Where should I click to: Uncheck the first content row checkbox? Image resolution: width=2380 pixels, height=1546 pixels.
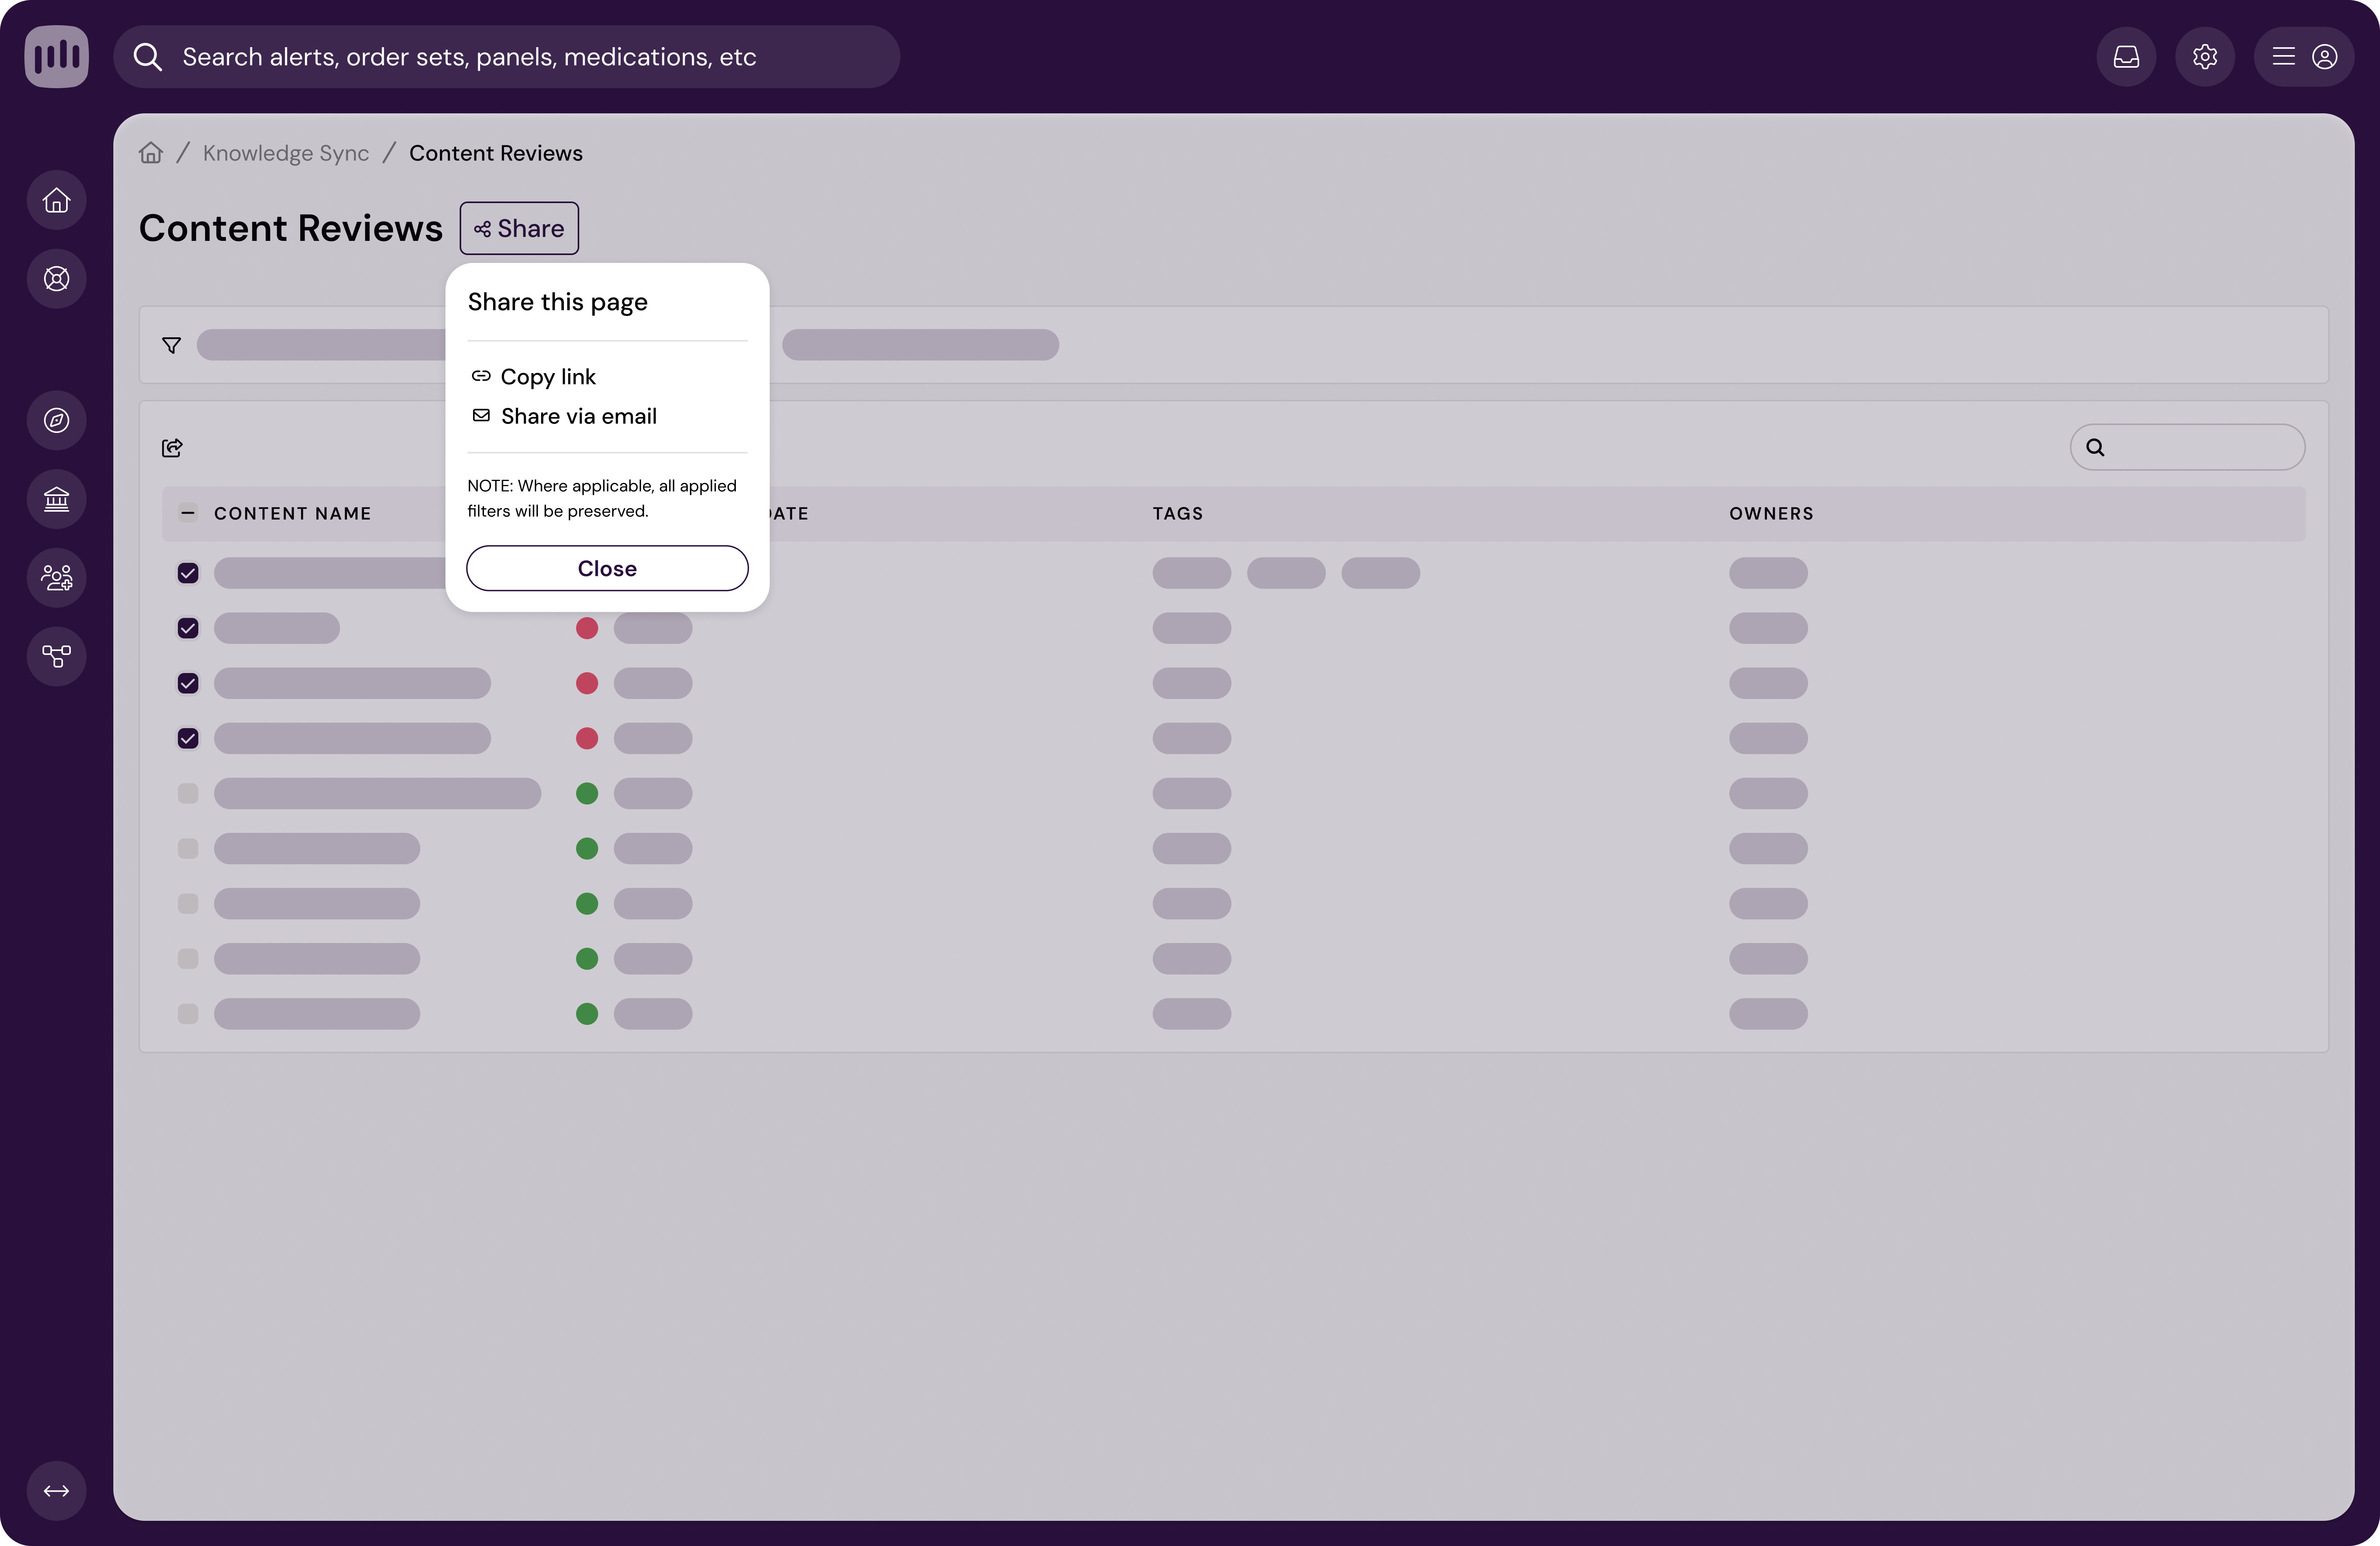(188, 573)
